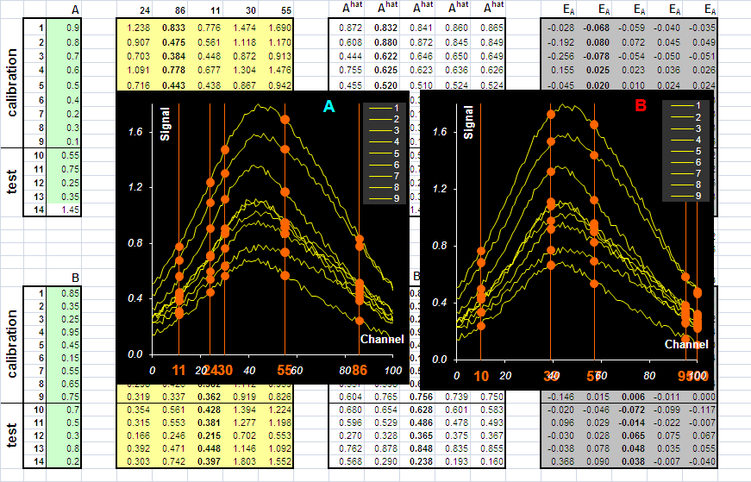The image size is (751, 482).
Task: Click the Channel axis label in chart A
Action: pos(382,339)
